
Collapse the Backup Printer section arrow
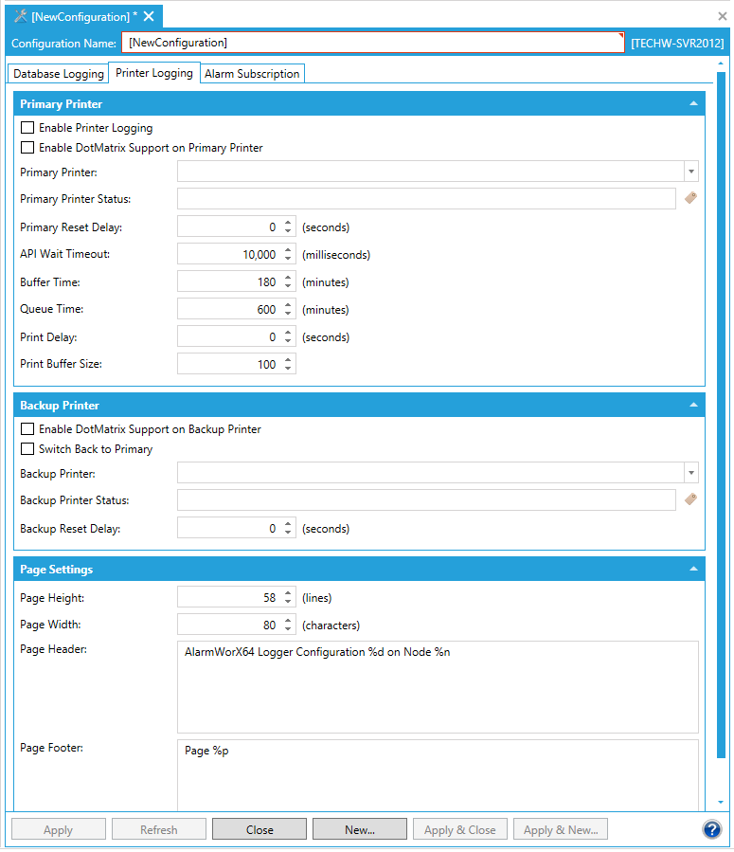pyautogui.click(x=693, y=406)
